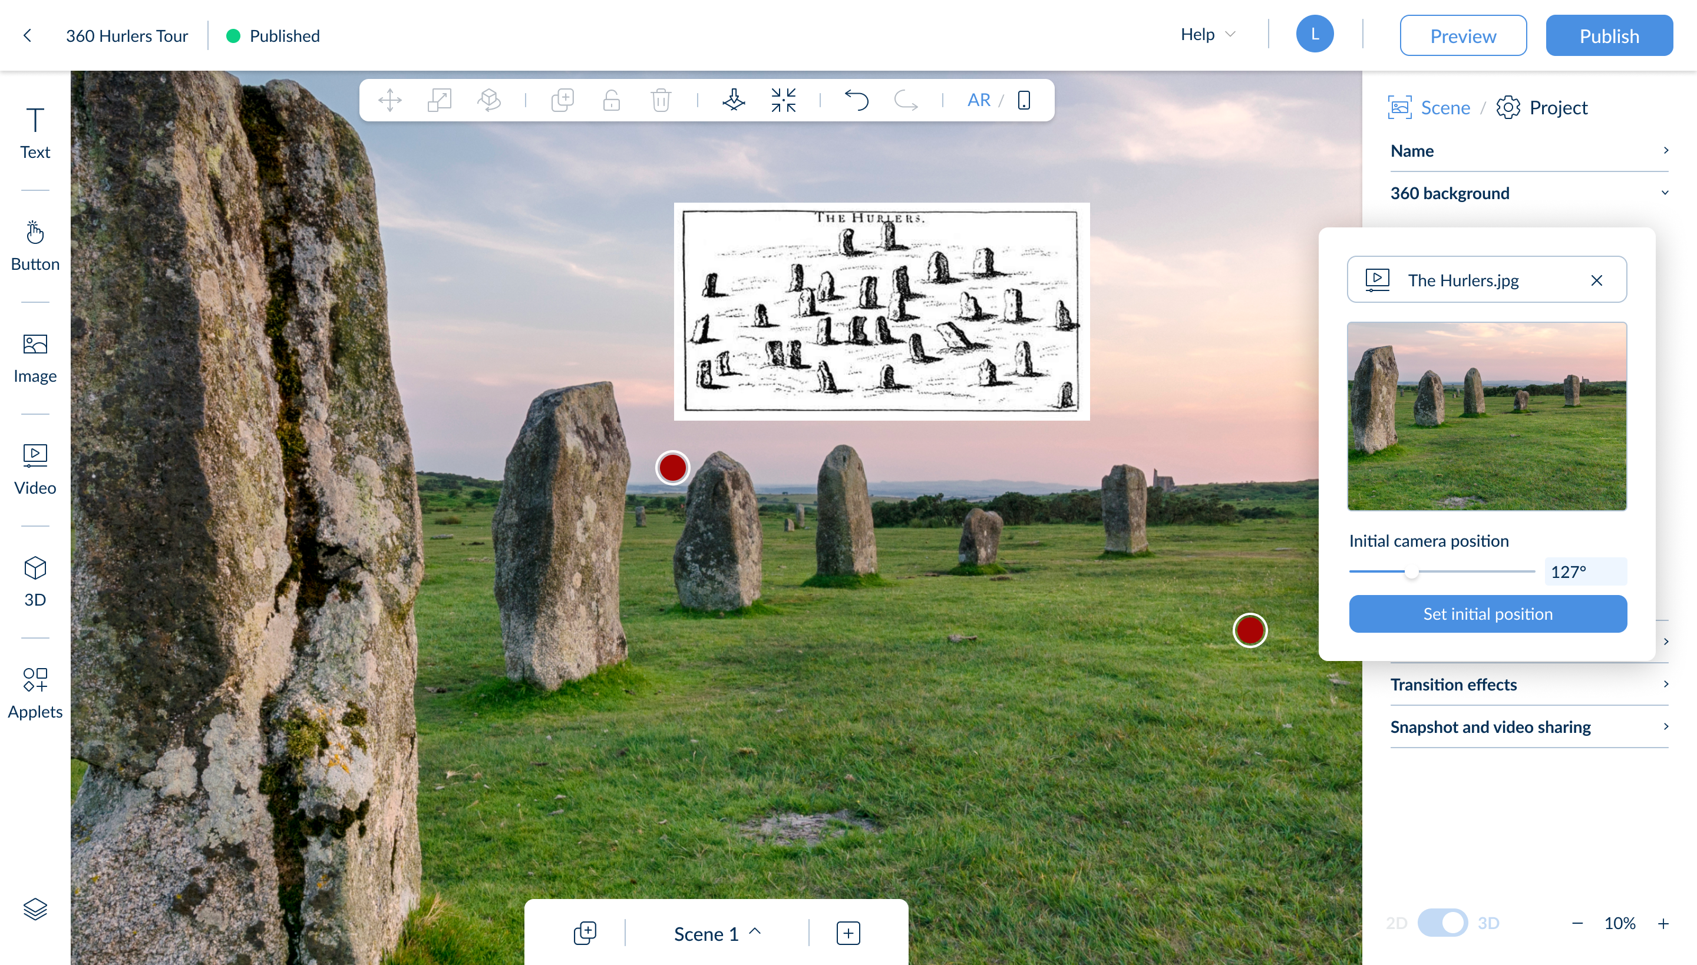Undo the last action
Image resolution: width=1697 pixels, height=965 pixels.
pyautogui.click(x=857, y=100)
